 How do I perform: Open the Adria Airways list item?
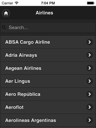point(48,55)
